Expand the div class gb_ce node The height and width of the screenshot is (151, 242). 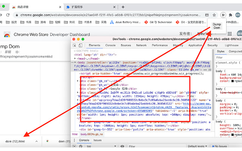[78, 81]
